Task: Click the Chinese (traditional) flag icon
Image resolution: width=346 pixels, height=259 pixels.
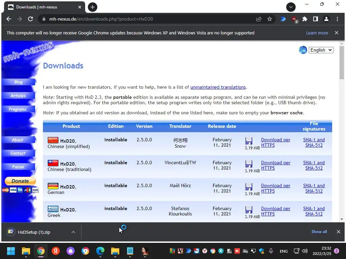Action: click(x=53, y=163)
